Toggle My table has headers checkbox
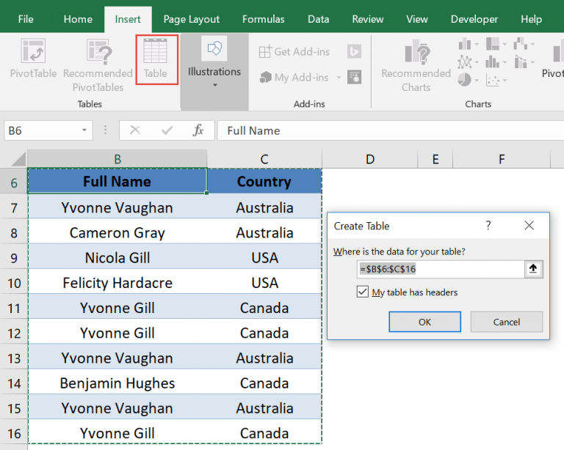This screenshot has width=564, height=450. (x=363, y=292)
